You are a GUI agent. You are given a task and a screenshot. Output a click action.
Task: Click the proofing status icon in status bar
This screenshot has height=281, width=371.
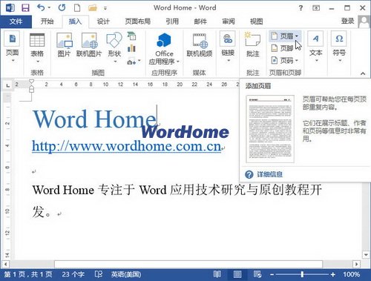98,274
